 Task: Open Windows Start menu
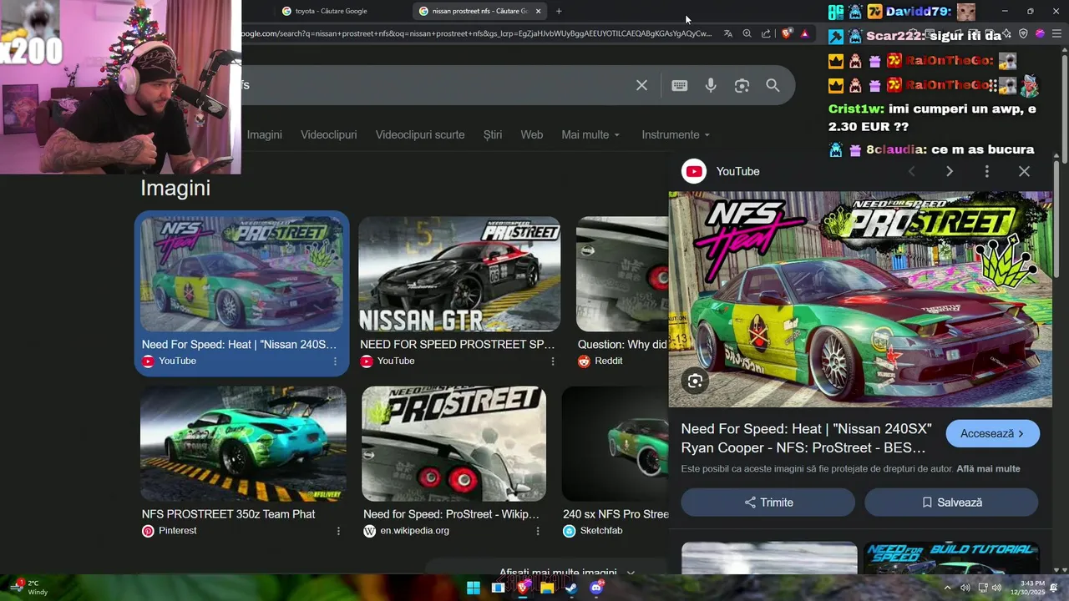tap(474, 588)
